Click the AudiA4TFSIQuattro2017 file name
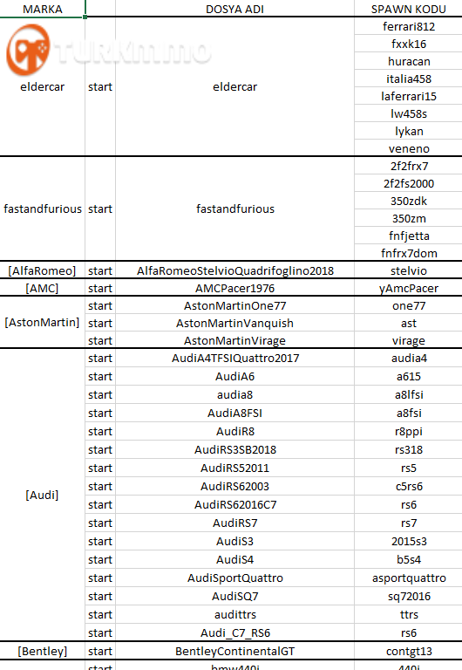This screenshot has height=670, width=462. (234, 358)
